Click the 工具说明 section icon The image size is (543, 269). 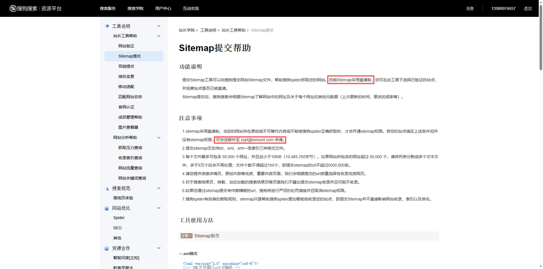tap(107, 26)
